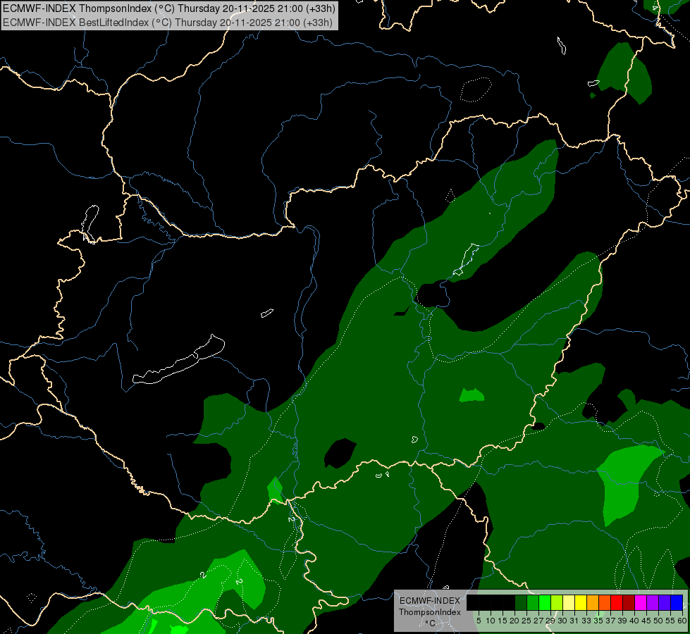The width and height of the screenshot is (690, 634).
Task: Click the BestLiftedIndex title line at top
Action: pyautogui.click(x=168, y=23)
